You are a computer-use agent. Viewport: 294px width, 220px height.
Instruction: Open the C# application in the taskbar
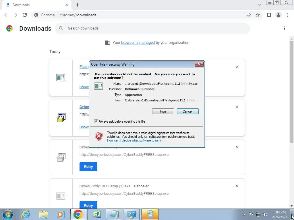pos(97,214)
